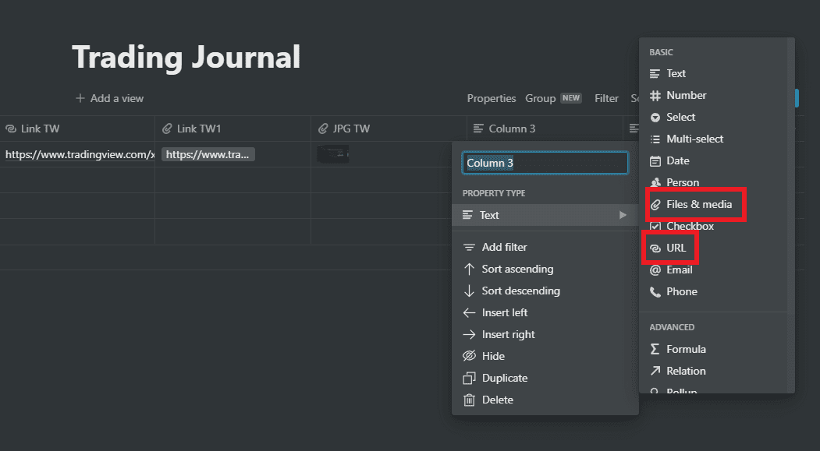The width and height of the screenshot is (820, 451).
Task: Click the Hide crossed-eye icon
Action: point(469,356)
